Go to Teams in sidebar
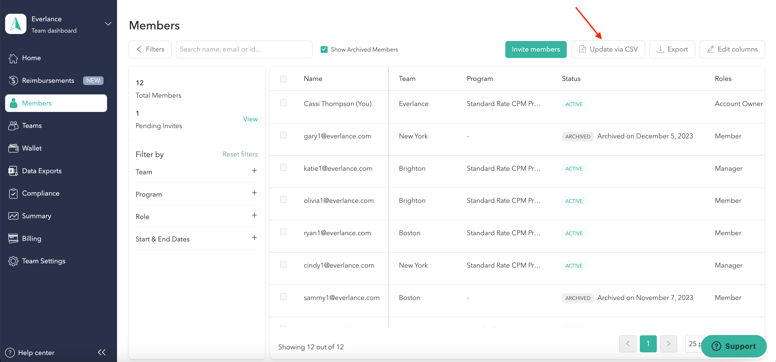The width and height of the screenshot is (776, 362). click(32, 126)
